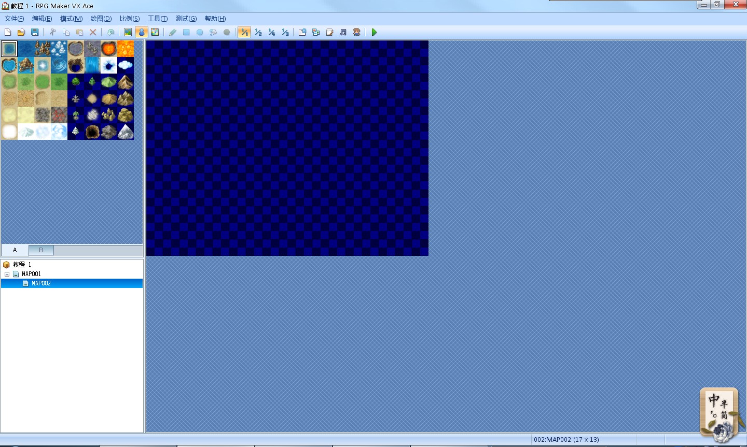Switch to Region editing mode icon
Image resolution: width=747 pixels, height=447 pixels.
pyautogui.click(x=155, y=32)
